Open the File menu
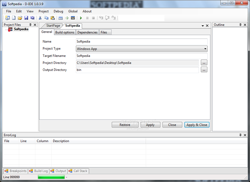 (x=9, y=11)
